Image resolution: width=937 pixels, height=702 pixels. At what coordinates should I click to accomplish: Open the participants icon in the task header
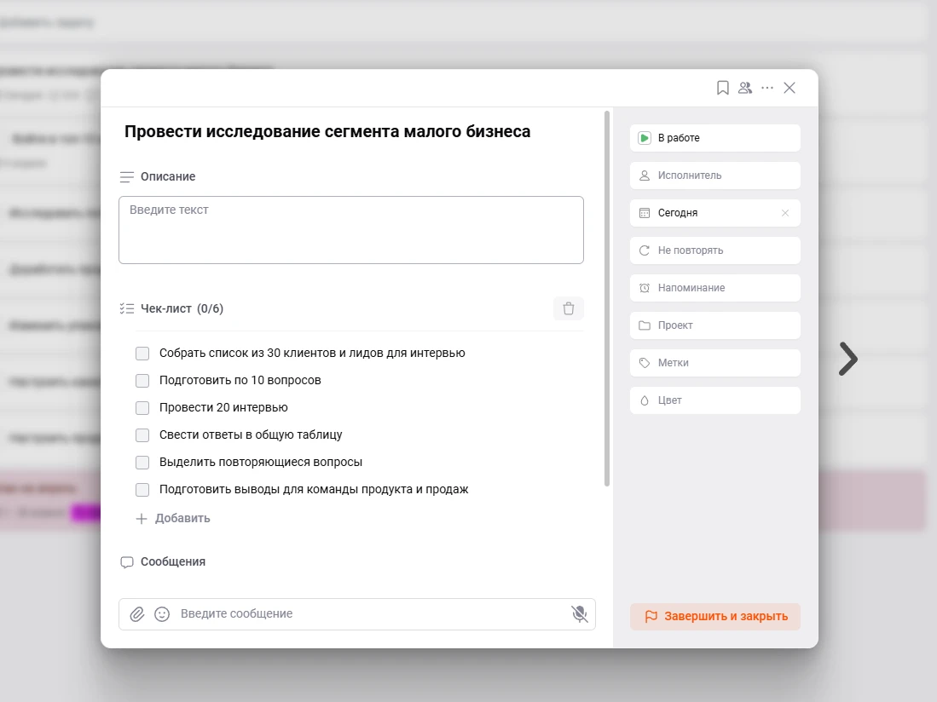[x=745, y=88]
